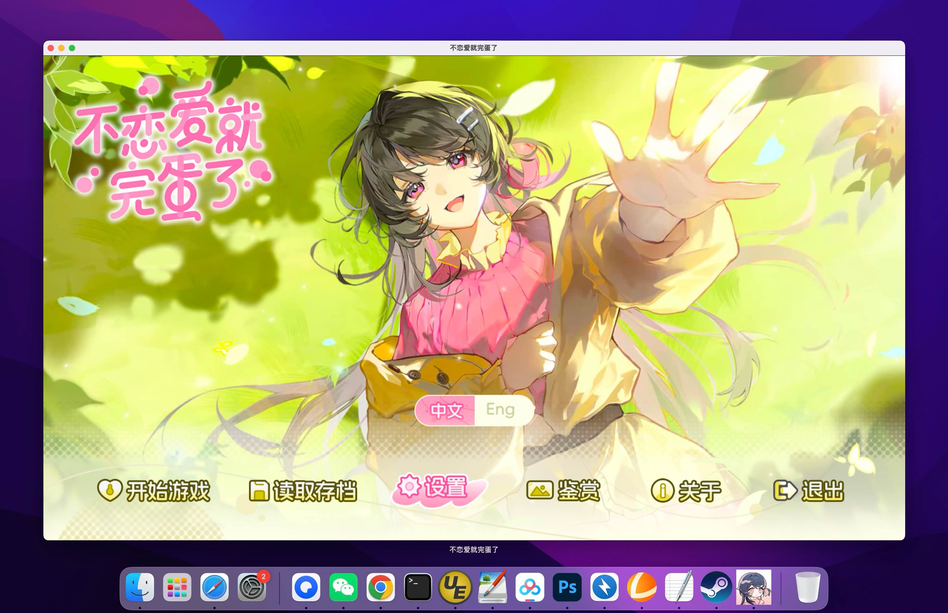This screenshot has width=948, height=613.
Task: Open the 鉴赏 gallery menu
Action: click(563, 490)
